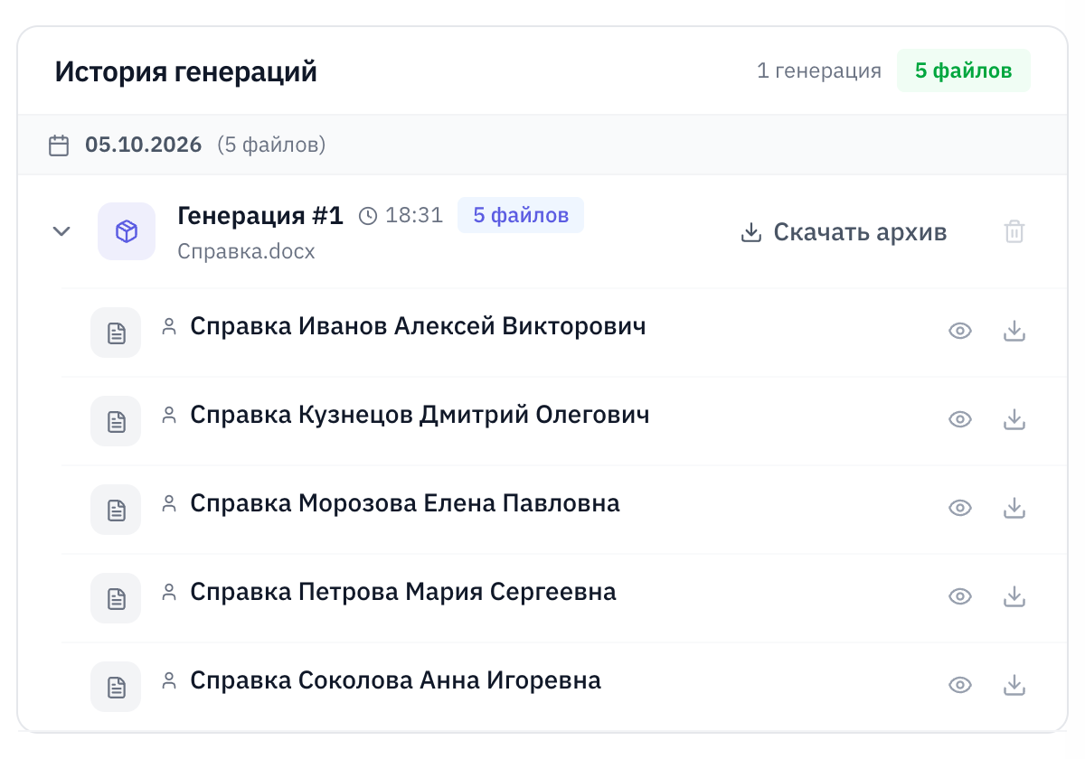Open Справка Кузнецов Дмитрий Олегович row
The width and height of the screenshot is (1085, 759).
[564, 421]
